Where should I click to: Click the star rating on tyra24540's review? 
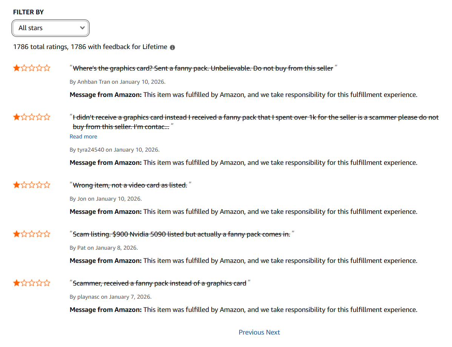click(x=32, y=117)
